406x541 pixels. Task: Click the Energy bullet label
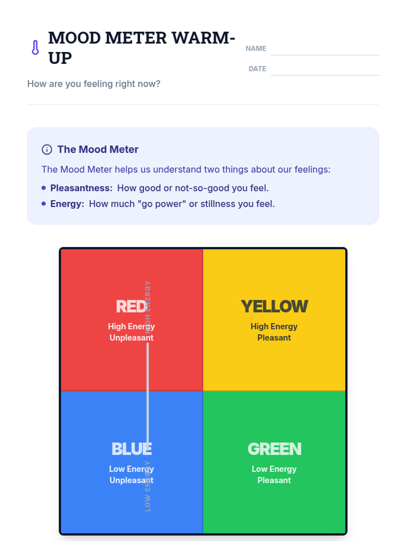pyautogui.click(x=67, y=204)
